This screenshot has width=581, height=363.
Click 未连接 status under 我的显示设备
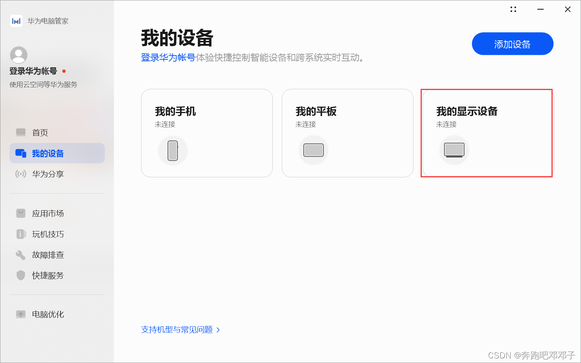(446, 124)
